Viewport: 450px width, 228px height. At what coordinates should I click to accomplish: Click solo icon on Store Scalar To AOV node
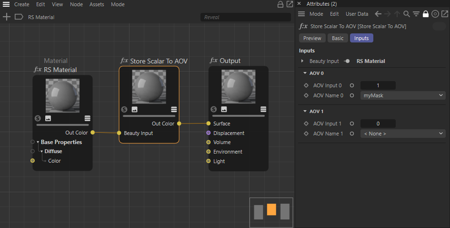tap(126, 109)
